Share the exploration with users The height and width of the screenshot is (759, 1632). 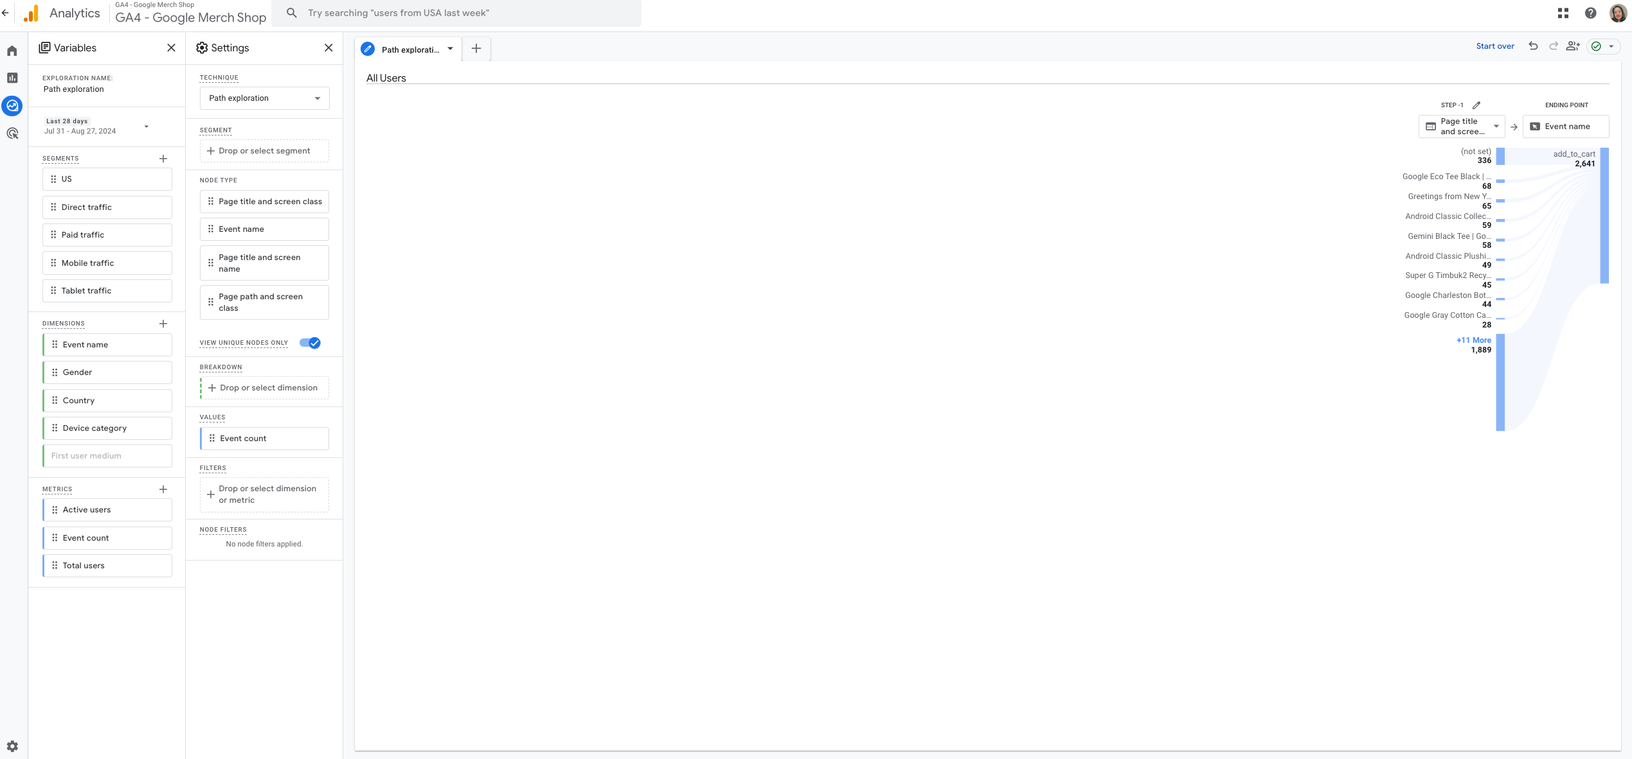1573,46
